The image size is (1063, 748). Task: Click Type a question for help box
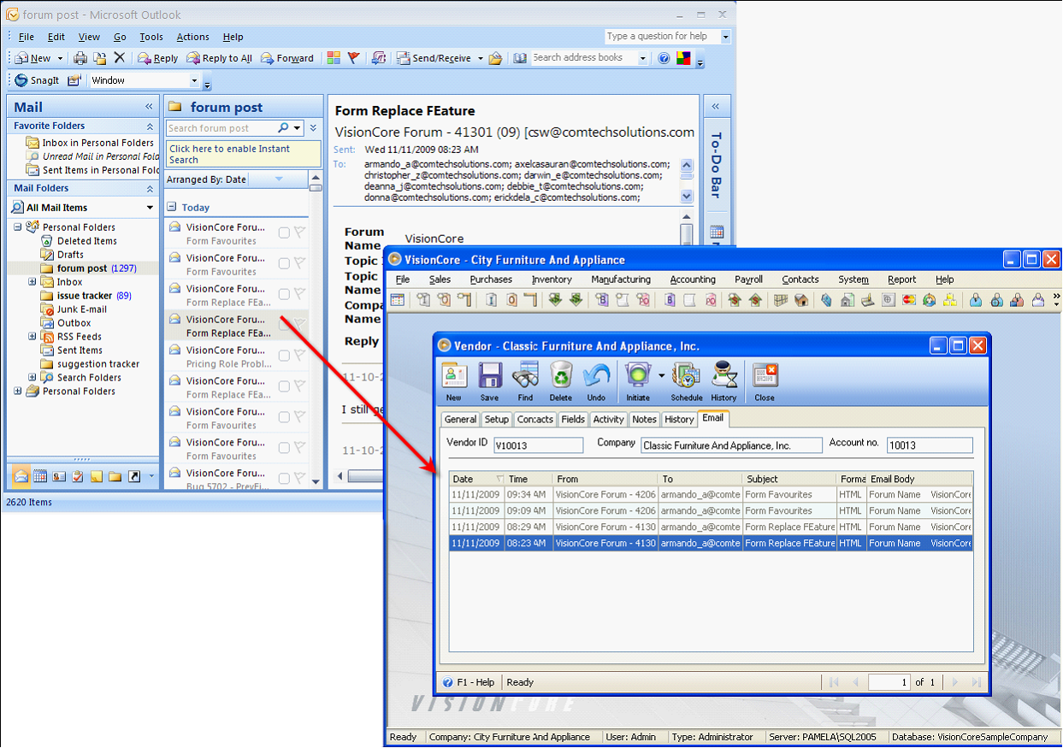click(x=662, y=37)
